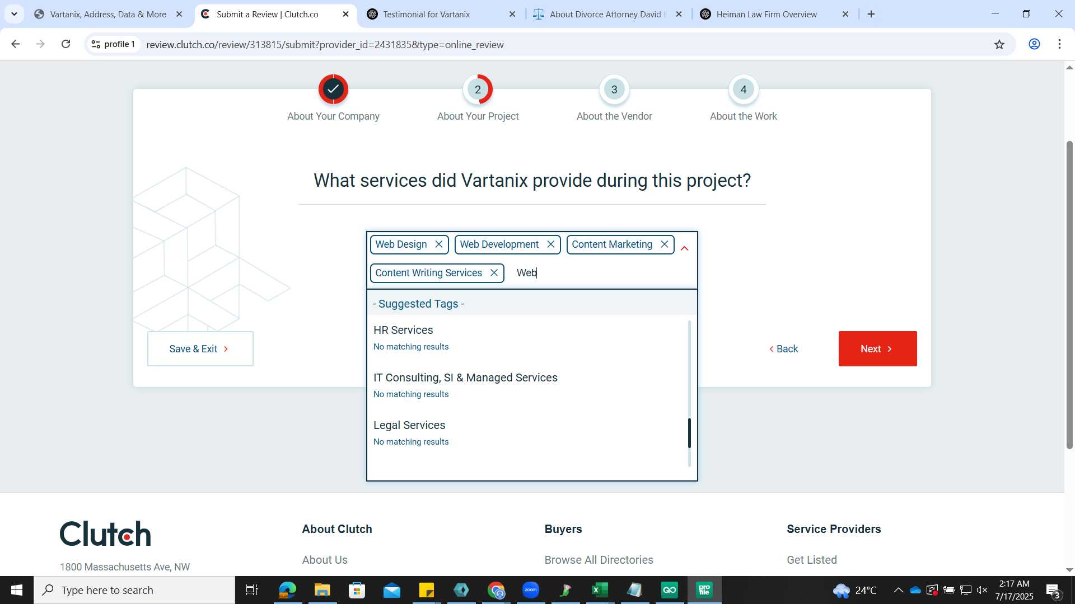Remove the Content Marketing tag
Screen dimensions: 1075x604
tap(665, 244)
